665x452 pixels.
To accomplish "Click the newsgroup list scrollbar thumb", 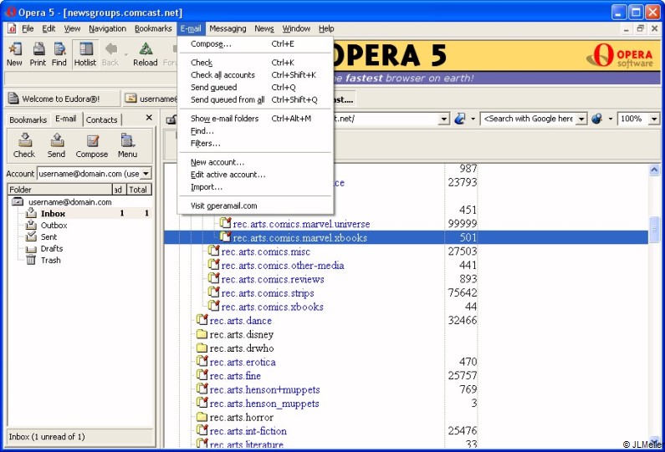I will tap(654, 229).
